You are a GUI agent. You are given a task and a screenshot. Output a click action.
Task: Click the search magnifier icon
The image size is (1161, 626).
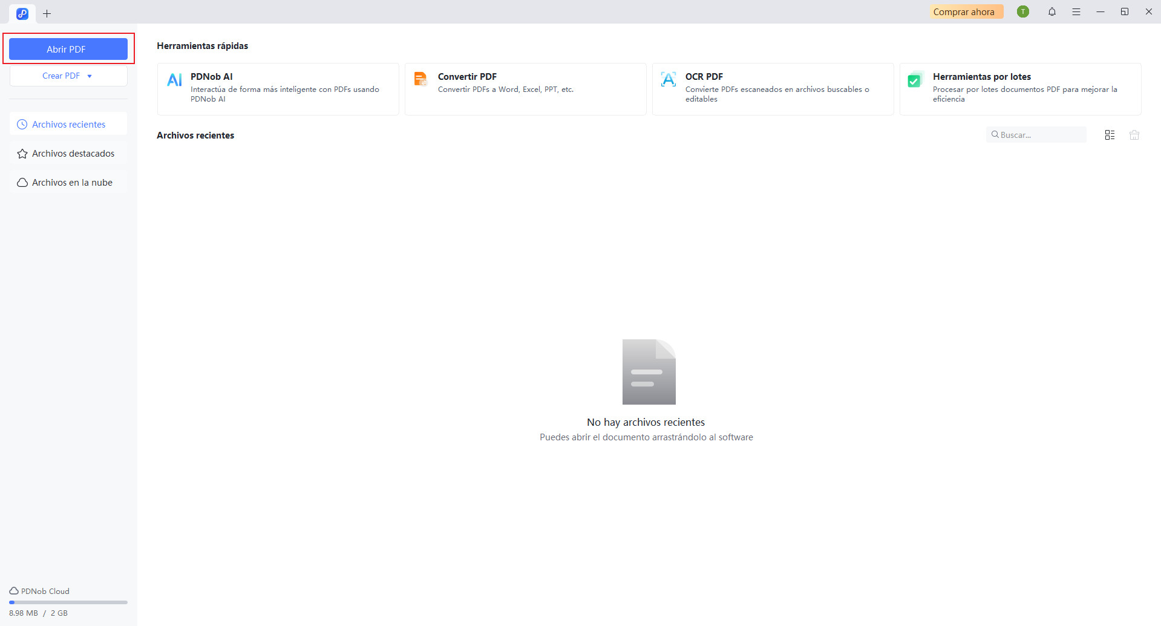995,134
